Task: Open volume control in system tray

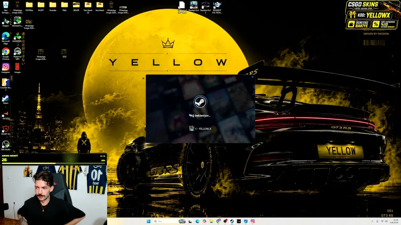Action: tap(387, 221)
